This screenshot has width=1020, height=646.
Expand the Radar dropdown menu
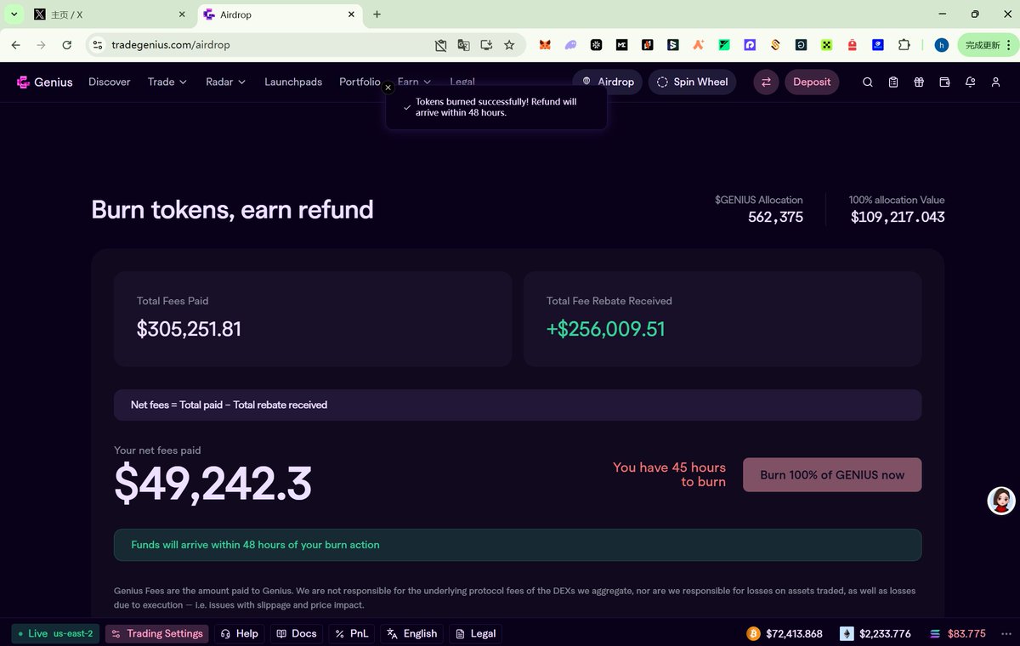point(226,82)
